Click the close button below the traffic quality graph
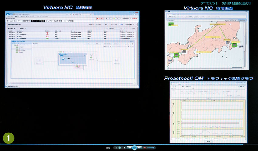Image resolution: width=258 pixels, height=151 pixels. [x=208, y=141]
